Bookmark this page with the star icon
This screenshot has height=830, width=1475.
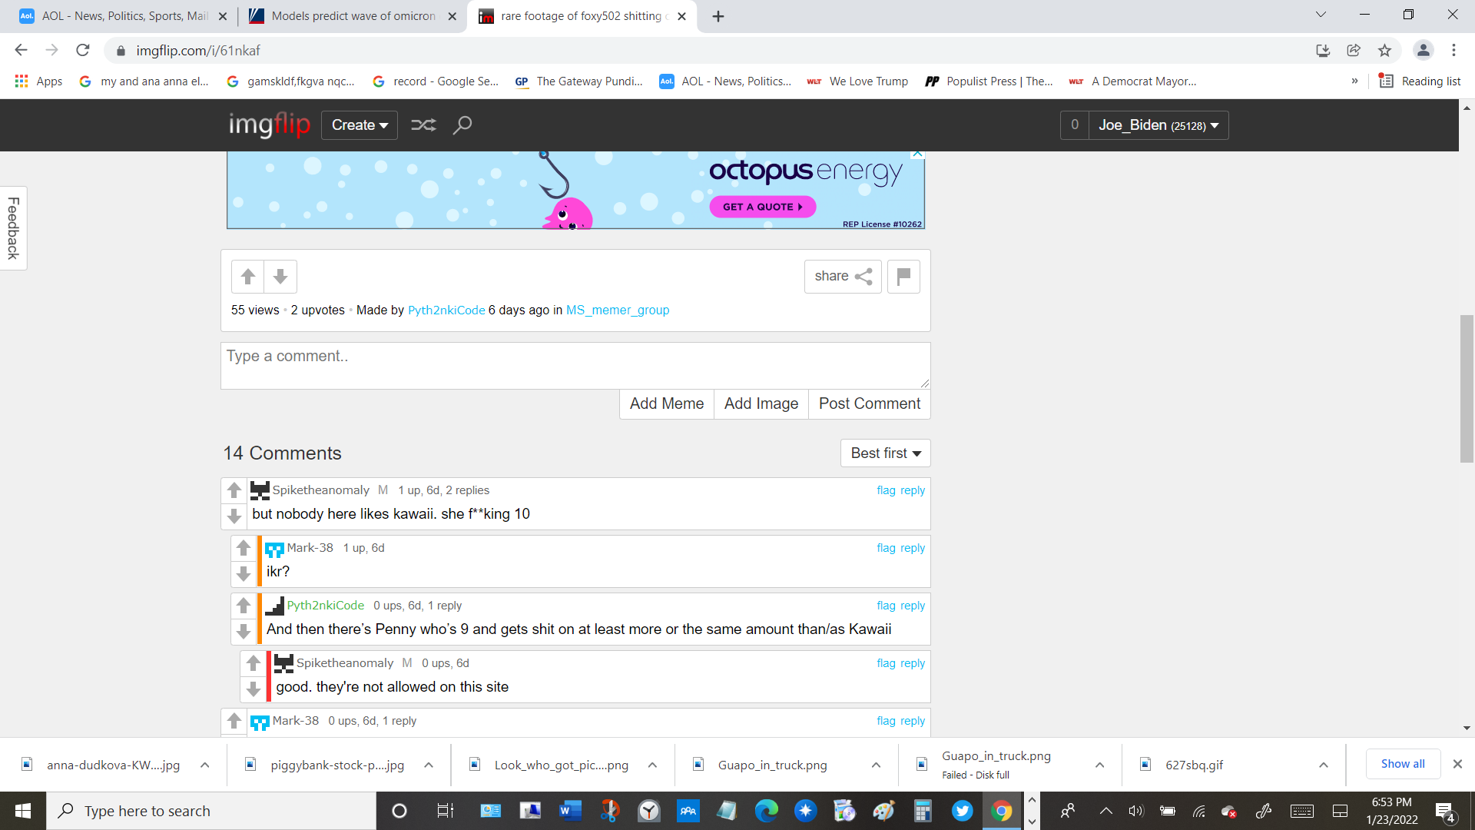[1384, 51]
